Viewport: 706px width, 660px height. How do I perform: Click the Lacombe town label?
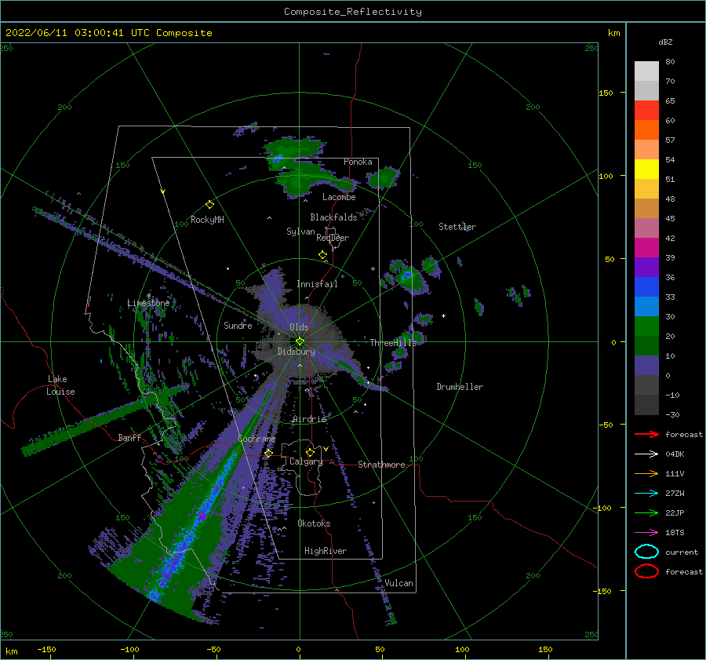[339, 197]
